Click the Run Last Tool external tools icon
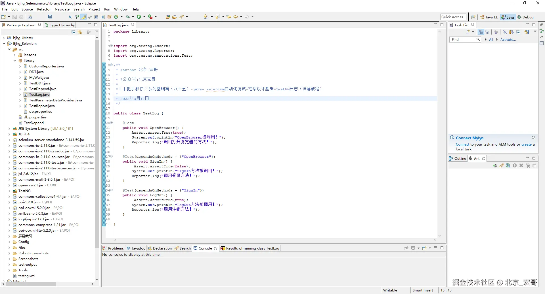This screenshot has width=545, height=294. click(150, 17)
